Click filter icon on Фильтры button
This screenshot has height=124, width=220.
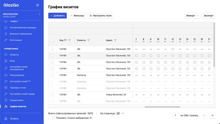point(71,16)
